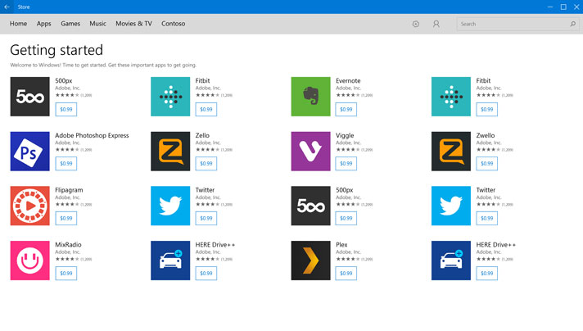The width and height of the screenshot is (583, 331).
Task: Click the star rating under Plex
Action: 348,259
